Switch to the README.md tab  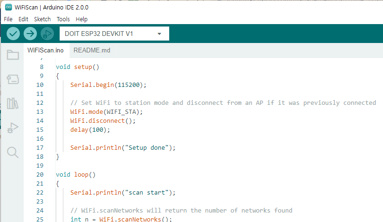pos(92,50)
